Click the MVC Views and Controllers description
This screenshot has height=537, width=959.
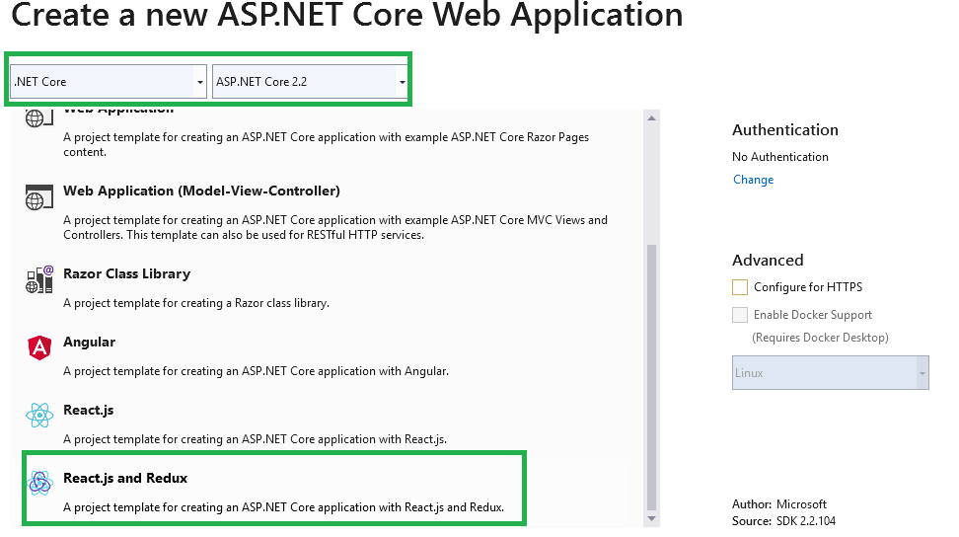coord(335,227)
